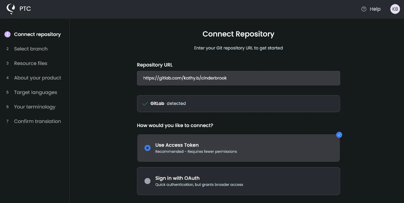Select Sign in with OAuth radio button
This screenshot has height=203, width=404.
coord(147,181)
